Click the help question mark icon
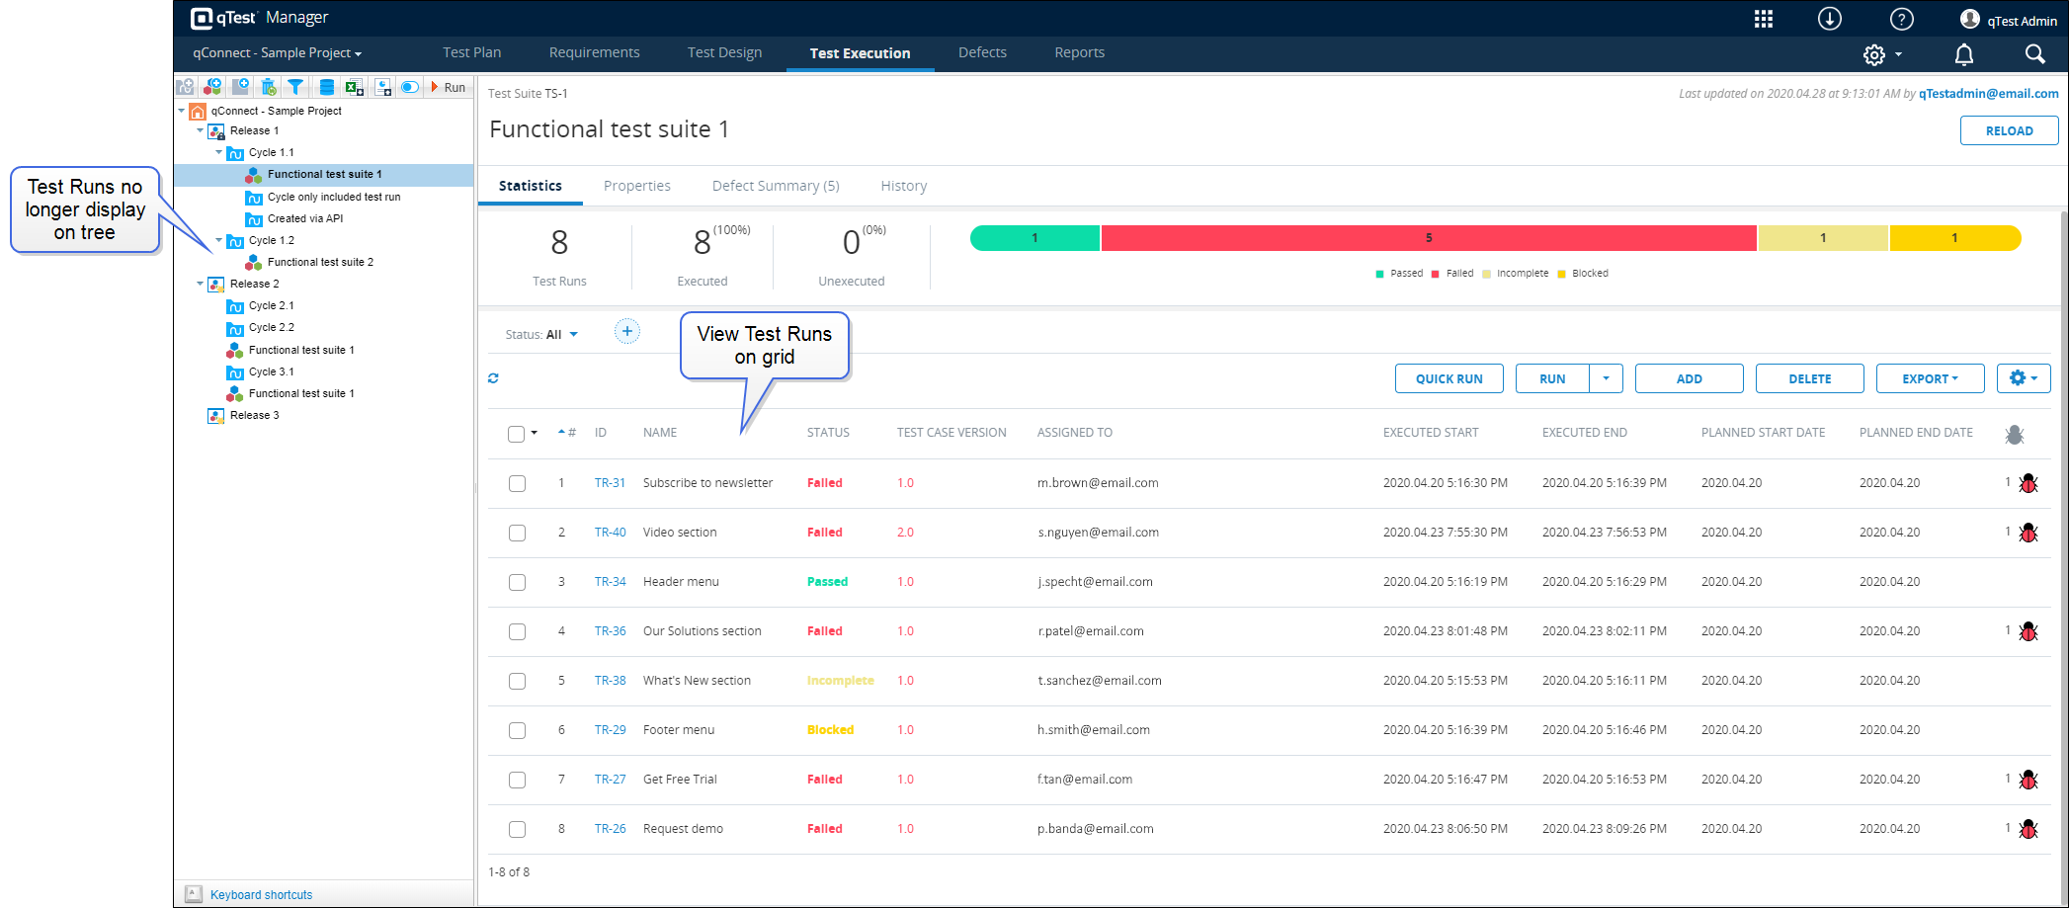 coord(1901,20)
